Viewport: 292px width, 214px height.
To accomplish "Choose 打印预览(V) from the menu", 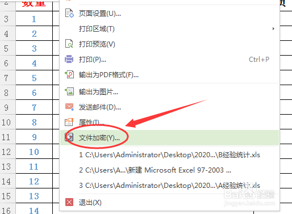I will point(169,44).
